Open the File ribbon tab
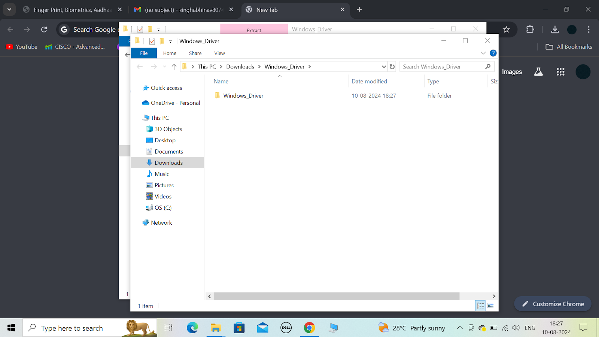Viewport: 599px width, 337px height. click(144, 53)
